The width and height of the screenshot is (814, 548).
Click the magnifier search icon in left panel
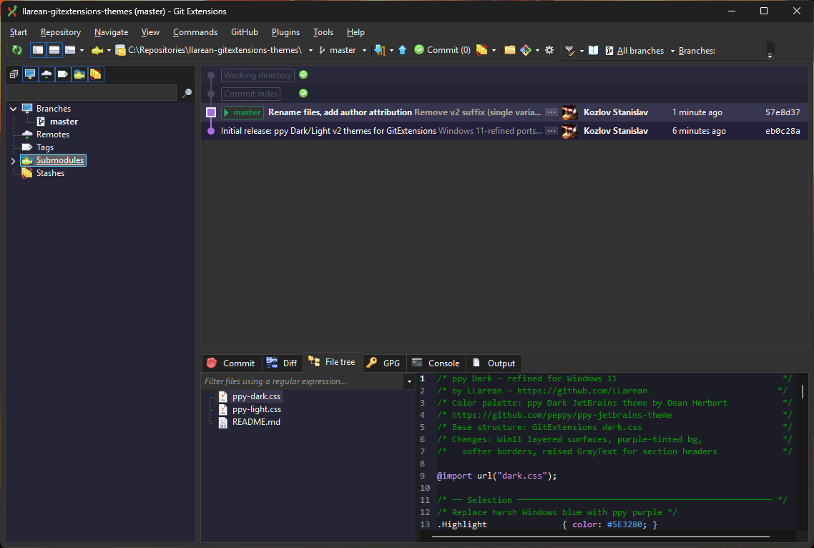[187, 93]
